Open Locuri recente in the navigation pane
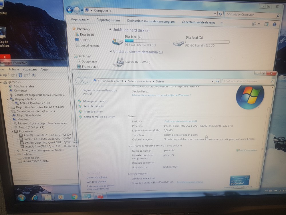 [x=90, y=46]
